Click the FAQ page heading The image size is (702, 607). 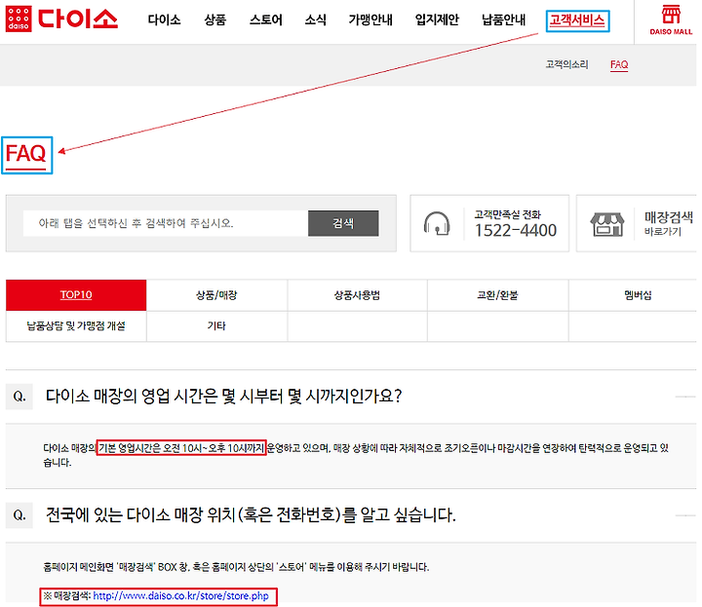(x=26, y=155)
